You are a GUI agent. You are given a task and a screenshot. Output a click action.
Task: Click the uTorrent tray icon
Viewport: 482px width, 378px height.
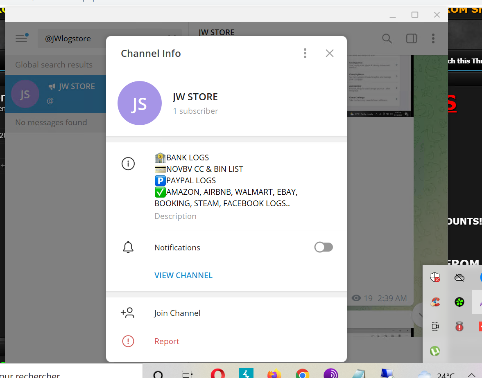[434, 351]
